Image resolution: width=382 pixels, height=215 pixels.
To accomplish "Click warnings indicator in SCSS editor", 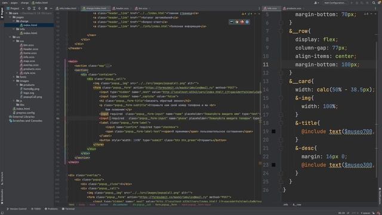I will pyautogui.click(x=366, y=14).
